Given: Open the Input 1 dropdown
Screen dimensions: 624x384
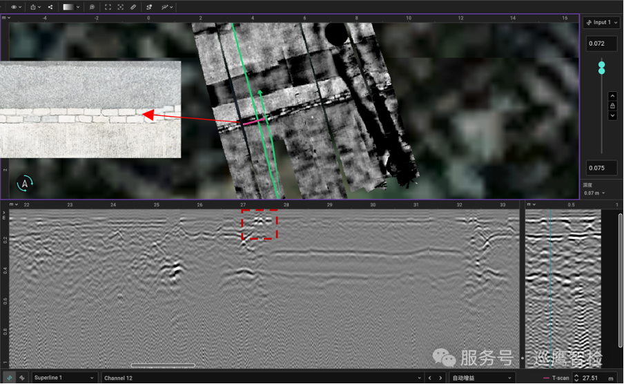Looking at the screenshot, I should tap(601, 23).
